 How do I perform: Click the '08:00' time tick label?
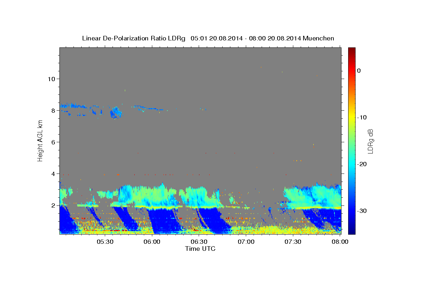click(340, 242)
